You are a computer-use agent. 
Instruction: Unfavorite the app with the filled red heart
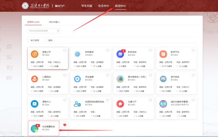[x=65, y=125]
